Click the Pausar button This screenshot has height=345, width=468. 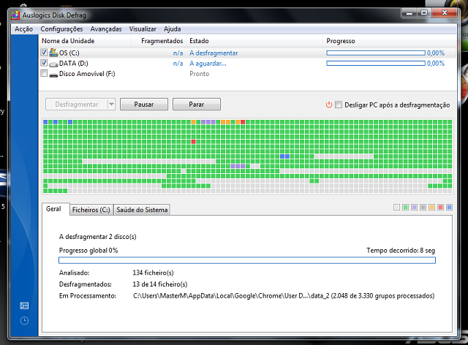click(144, 104)
